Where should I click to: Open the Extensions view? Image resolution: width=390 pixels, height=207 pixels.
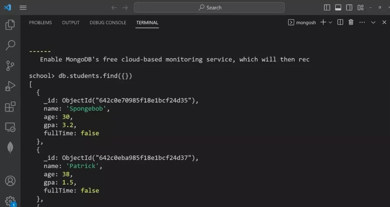(x=10, y=107)
